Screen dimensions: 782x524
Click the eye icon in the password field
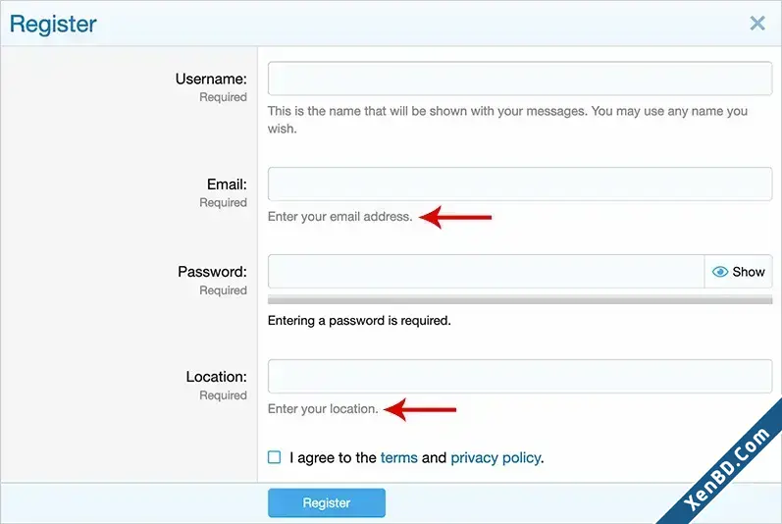719,272
